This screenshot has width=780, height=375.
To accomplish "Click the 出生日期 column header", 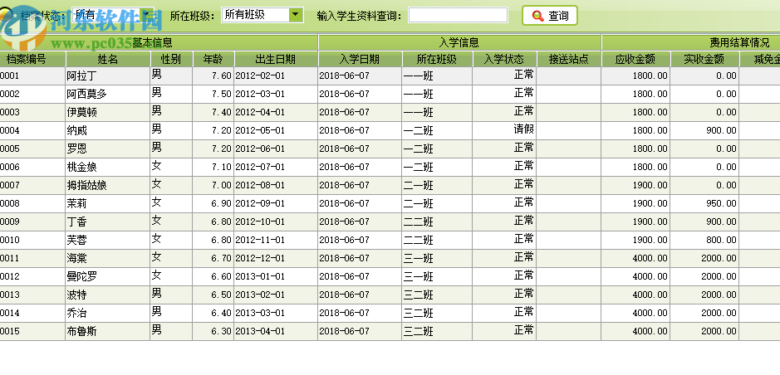I will 276,60.
